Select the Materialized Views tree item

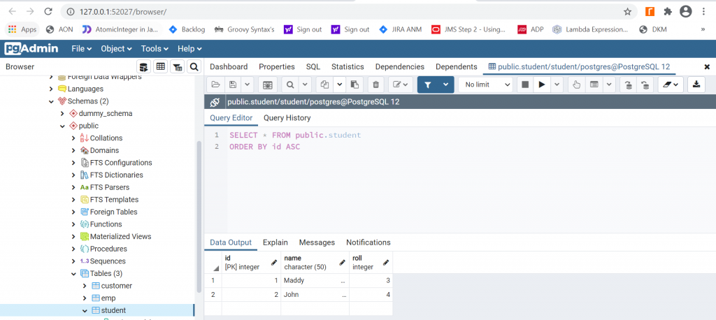[120, 236]
